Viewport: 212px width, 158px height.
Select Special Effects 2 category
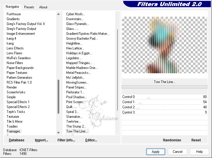pyautogui.click(x=18, y=107)
